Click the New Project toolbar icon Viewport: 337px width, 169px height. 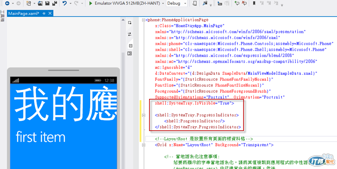(29, 3)
